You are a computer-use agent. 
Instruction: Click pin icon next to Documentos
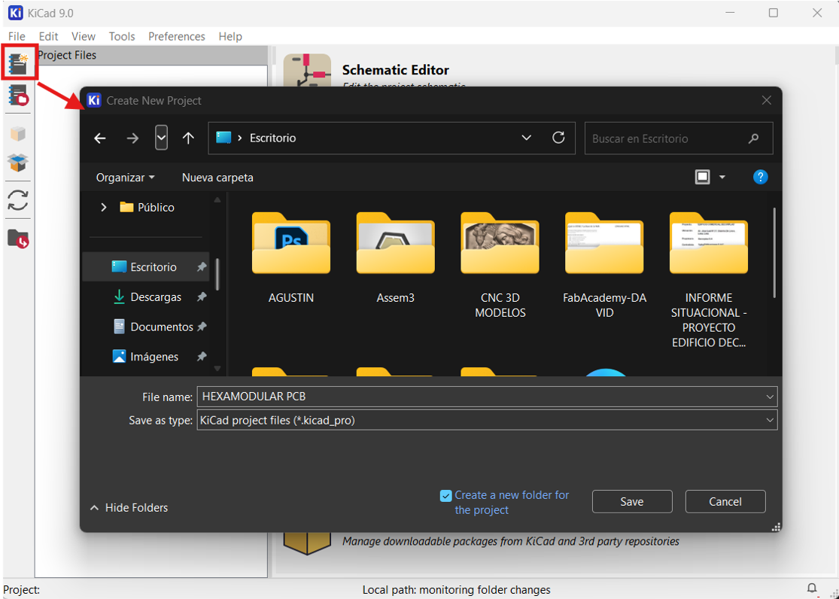coord(202,327)
